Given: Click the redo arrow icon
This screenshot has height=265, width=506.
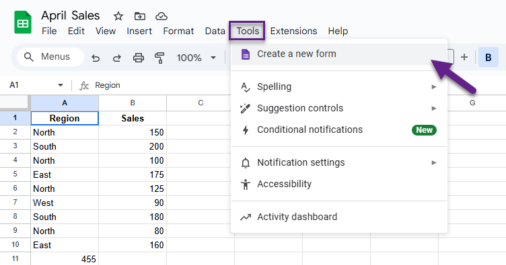Looking at the screenshot, I should (117, 58).
